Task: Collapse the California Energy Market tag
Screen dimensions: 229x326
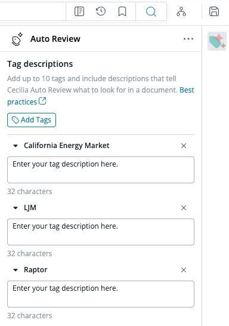Action: pyautogui.click(x=16, y=146)
